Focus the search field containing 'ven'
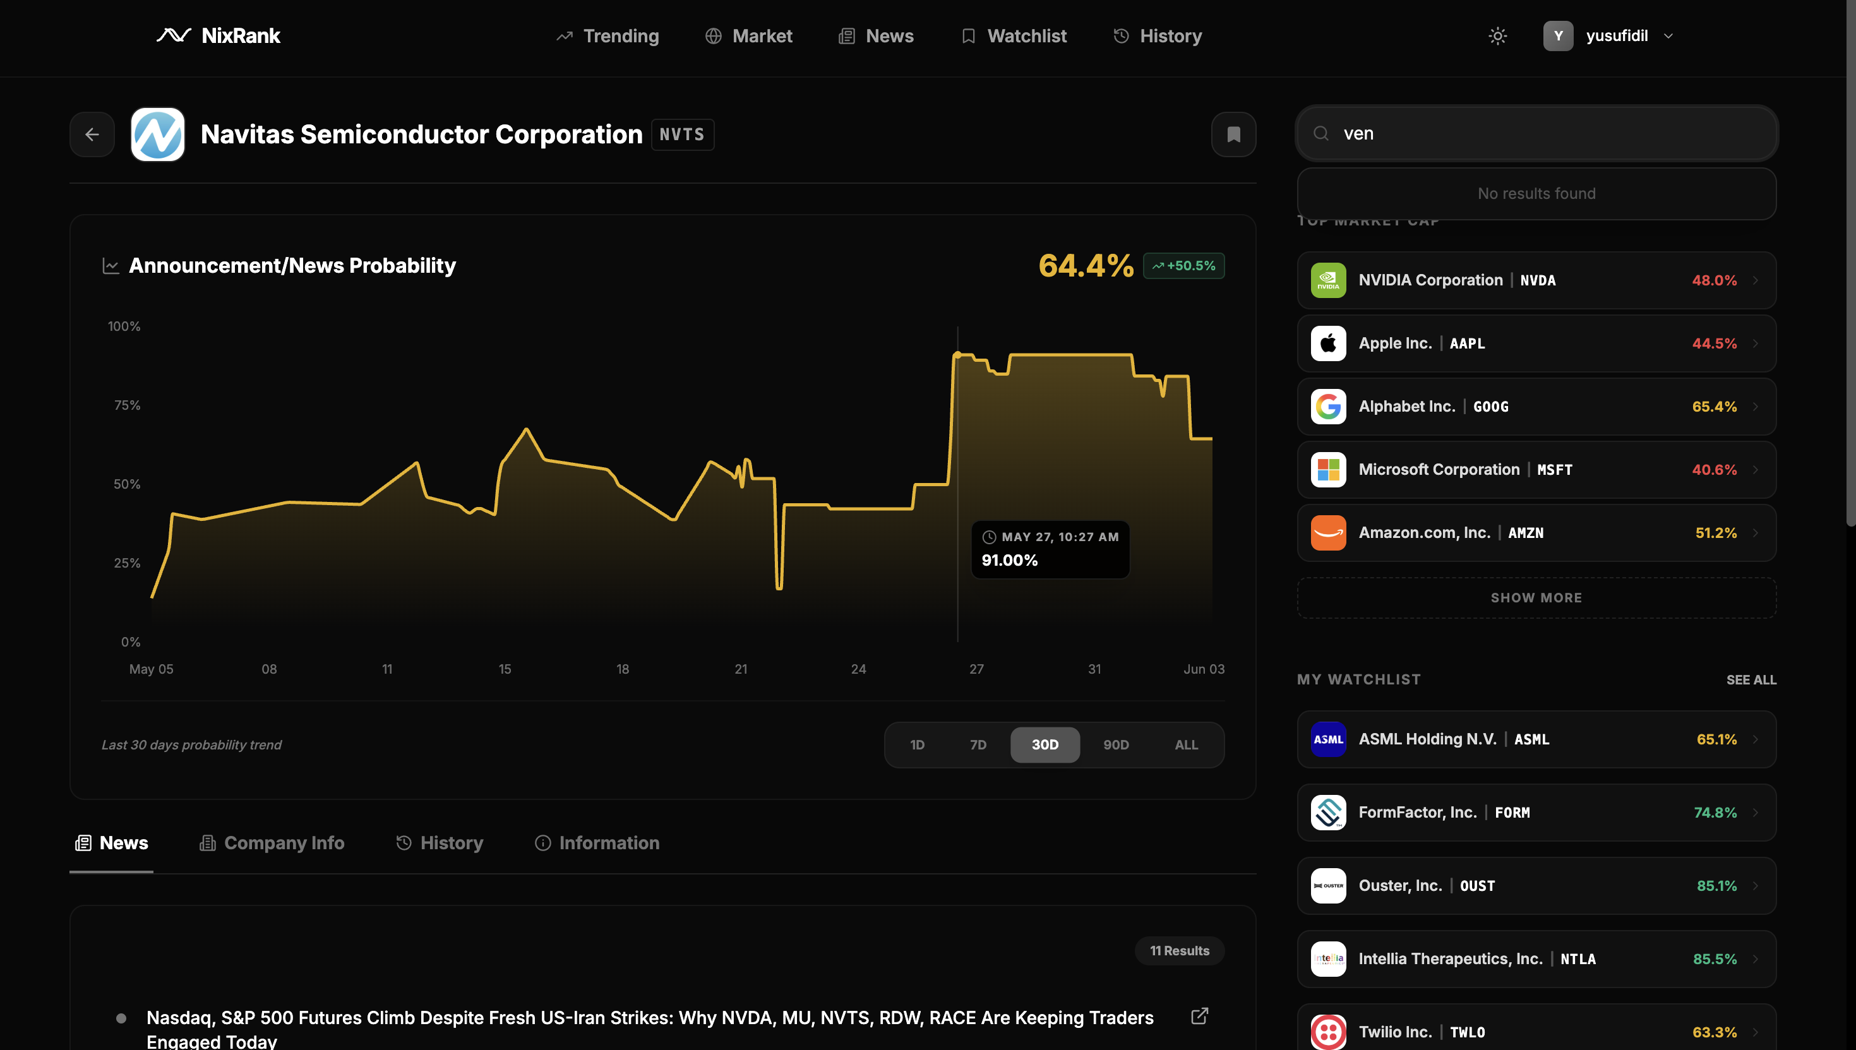 (1536, 133)
